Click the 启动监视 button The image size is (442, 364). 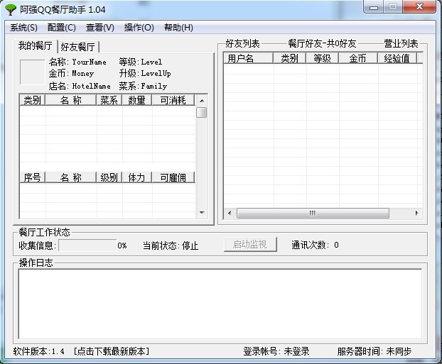[250, 245]
